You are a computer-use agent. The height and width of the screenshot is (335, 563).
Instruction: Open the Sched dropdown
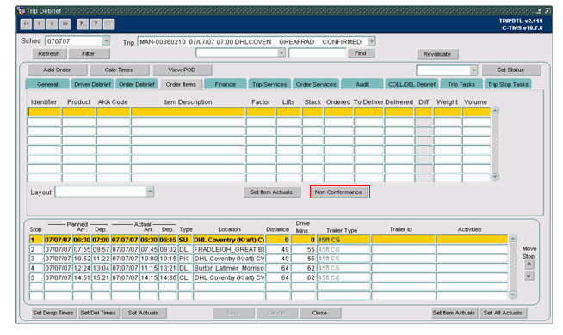(106, 41)
